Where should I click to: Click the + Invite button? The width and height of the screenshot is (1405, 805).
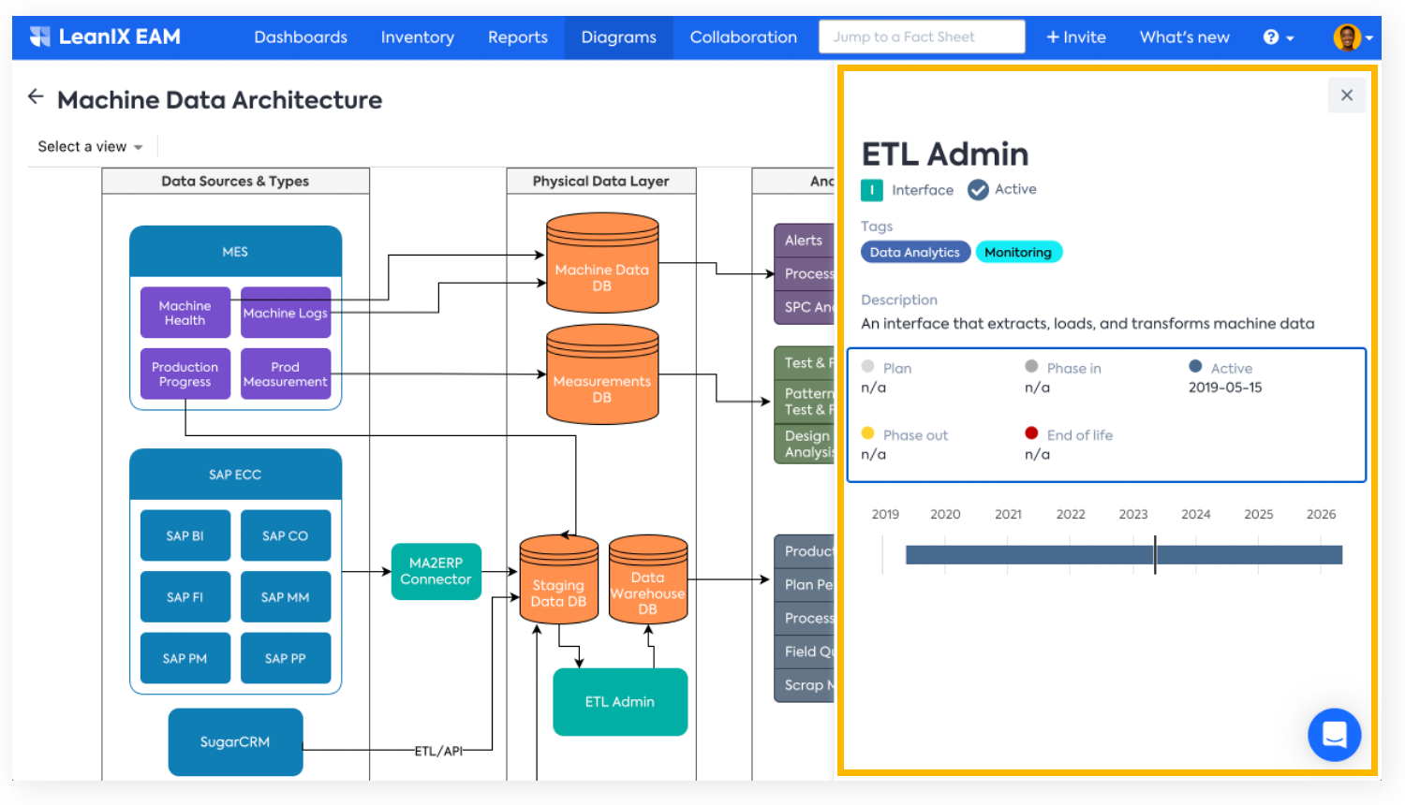point(1076,37)
